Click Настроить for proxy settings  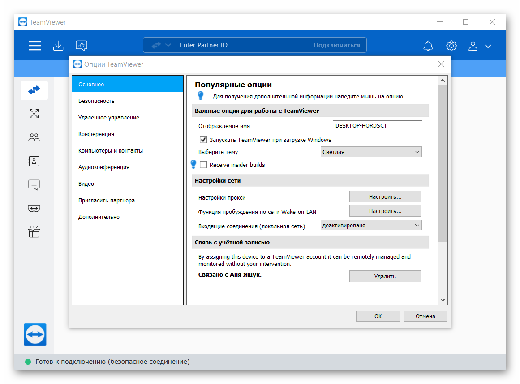(385, 197)
